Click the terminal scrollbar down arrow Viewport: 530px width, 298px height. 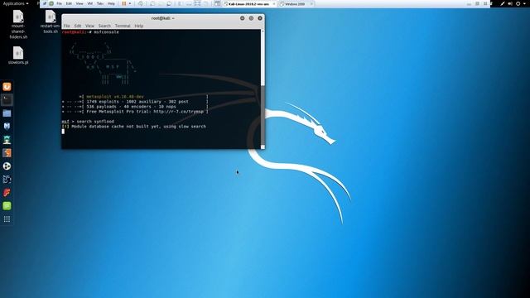(263, 147)
